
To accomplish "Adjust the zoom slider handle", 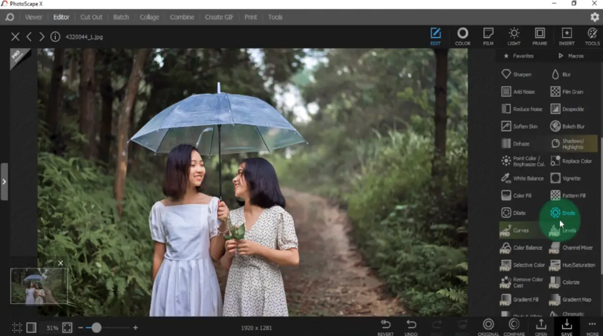I will [96, 327].
